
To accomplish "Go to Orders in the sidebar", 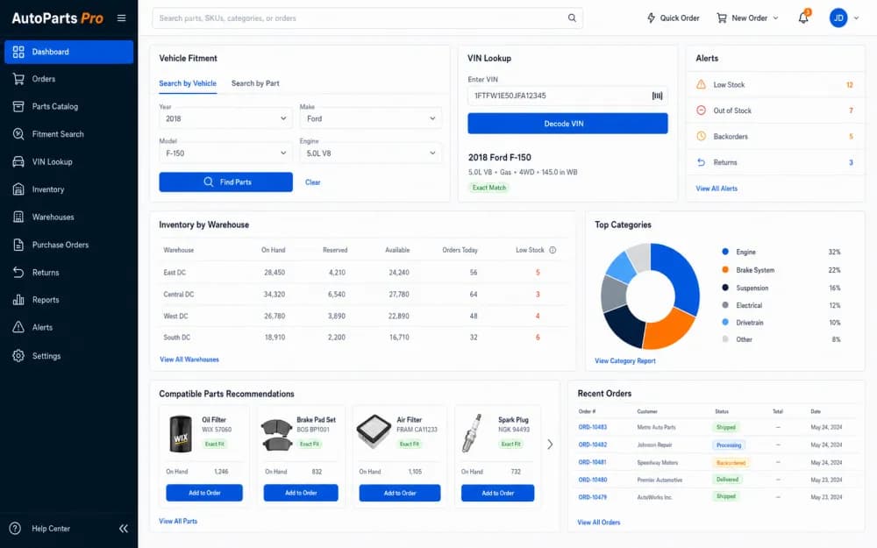I will coord(68,79).
